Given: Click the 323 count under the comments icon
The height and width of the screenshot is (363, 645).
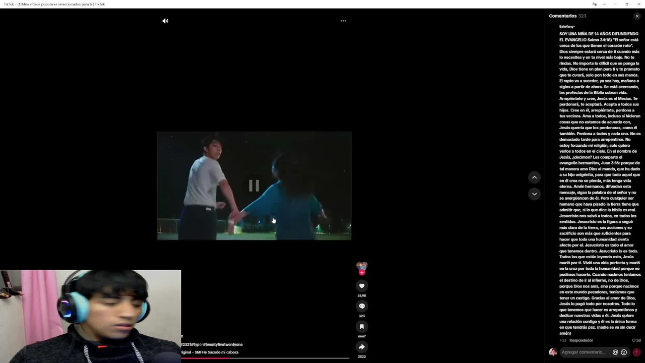Looking at the screenshot, I should pos(362,316).
